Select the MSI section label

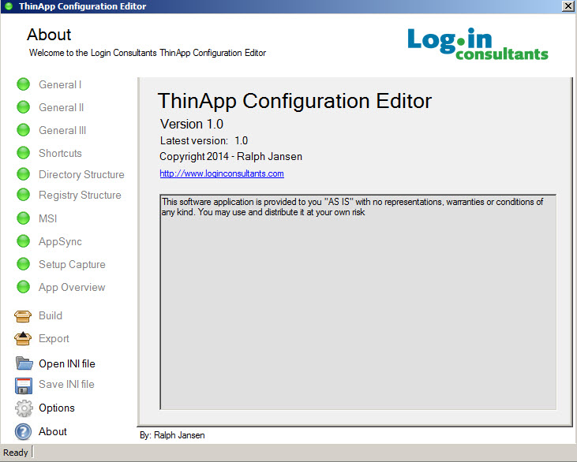[x=47, y=218]
